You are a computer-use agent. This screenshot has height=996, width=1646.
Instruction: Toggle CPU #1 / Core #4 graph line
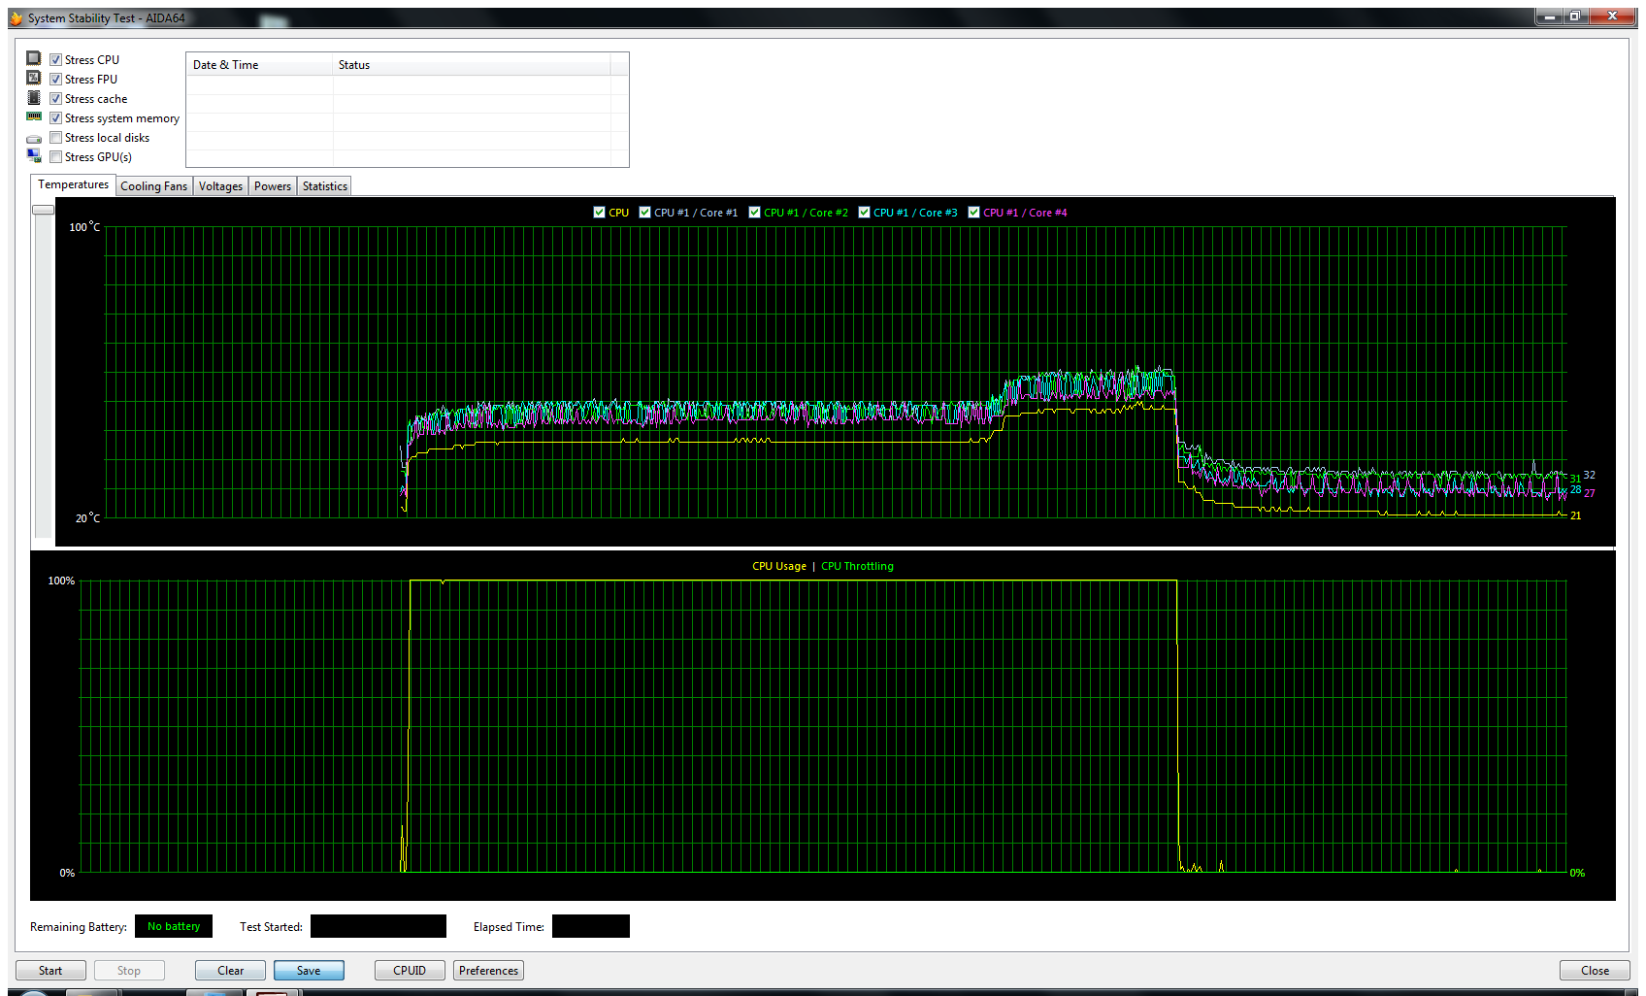click(x=973, y=213)
